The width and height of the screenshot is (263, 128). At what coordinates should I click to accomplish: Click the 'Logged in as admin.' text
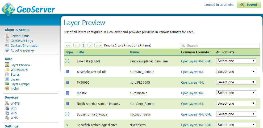pyautogui.click(x=219, y=5)
